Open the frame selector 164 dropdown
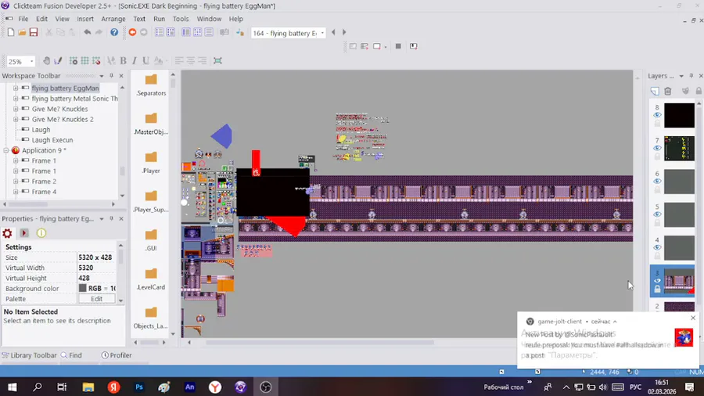 tap(322, 33)
